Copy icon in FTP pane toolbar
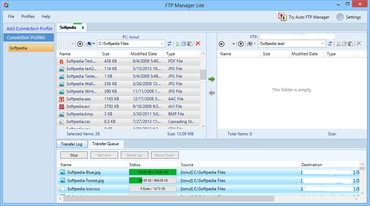 tap(345, 44)
